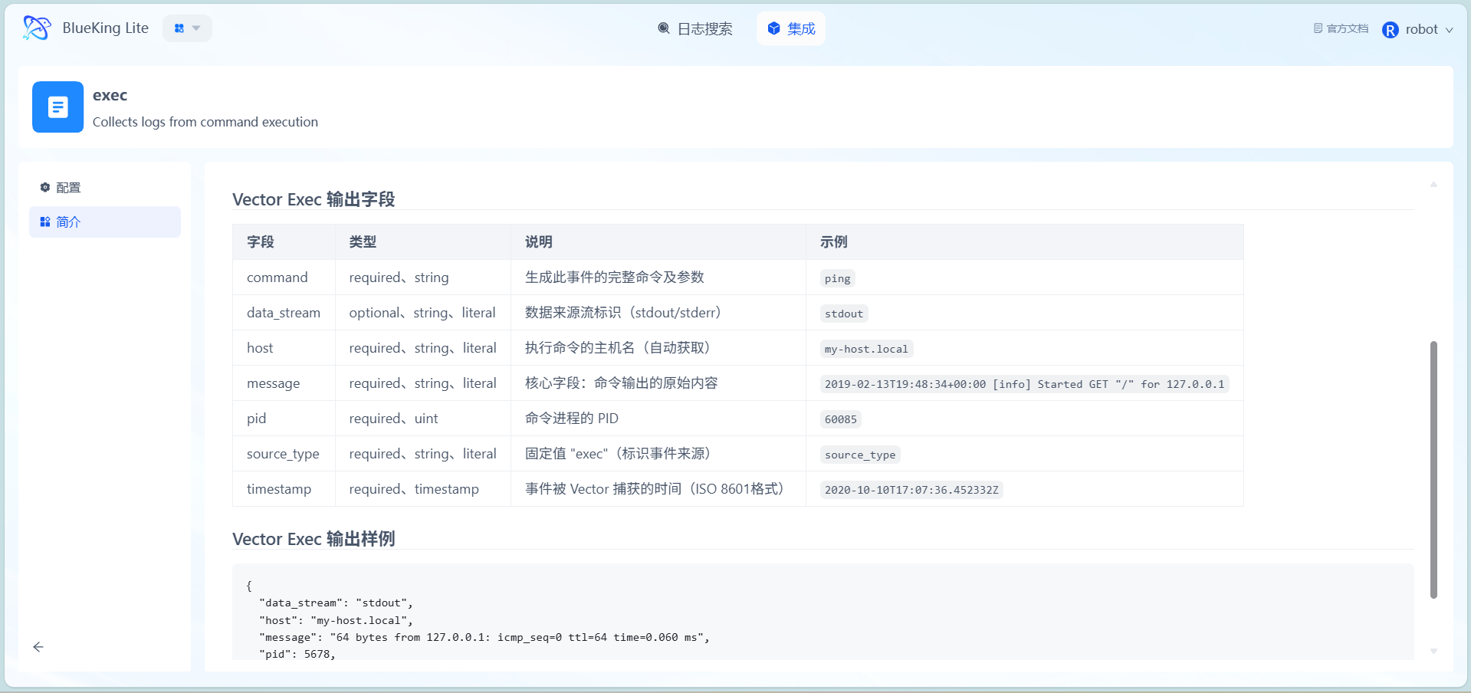This screenshot has height=693, width=1471.
Task: Click the blue exec document icon
Action: (x=57, y=107)
